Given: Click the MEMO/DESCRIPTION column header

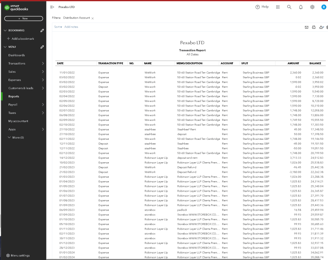Looking at the screenshot, I should point(190,63).
